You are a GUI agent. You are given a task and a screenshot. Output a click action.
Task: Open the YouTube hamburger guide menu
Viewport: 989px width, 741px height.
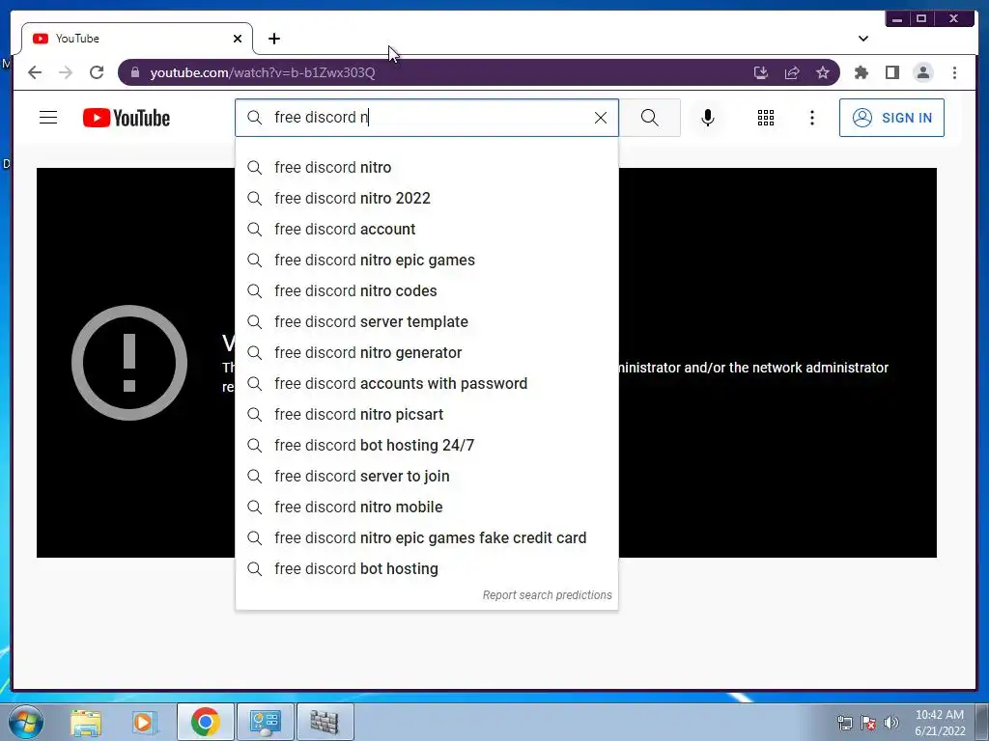[x=48, y=118]
